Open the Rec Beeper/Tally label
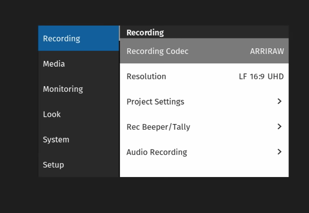Viewport: 309px width, 213px height. [158, 127]
